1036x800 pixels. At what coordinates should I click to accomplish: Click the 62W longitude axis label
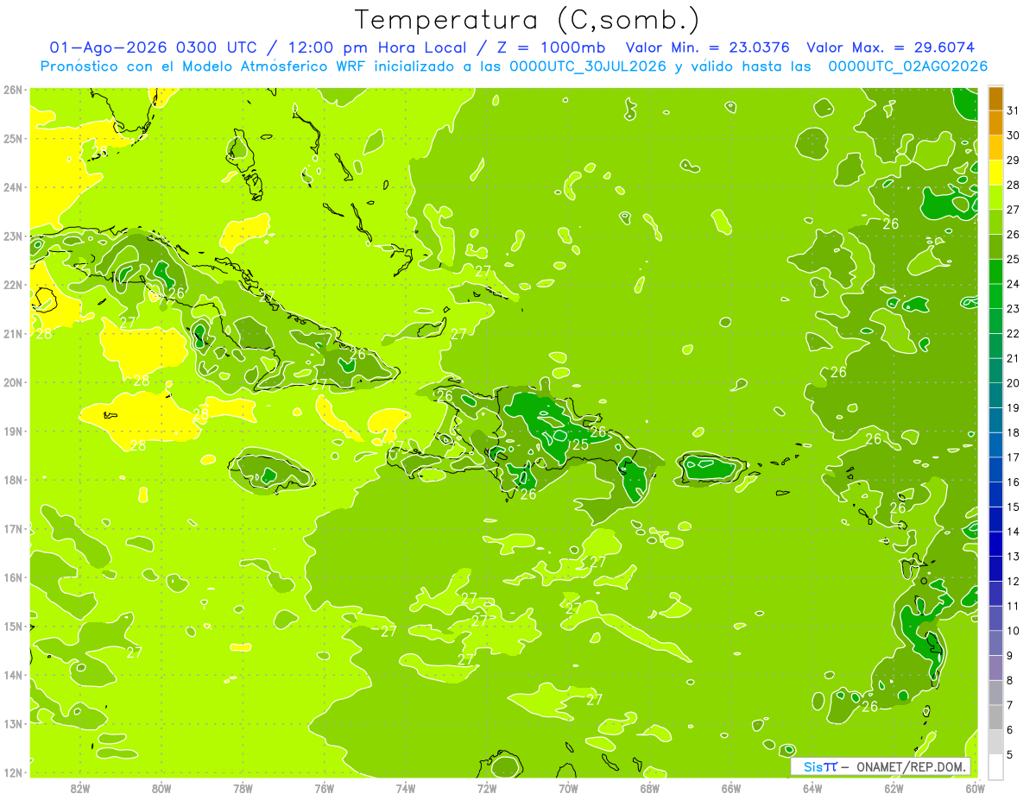click(894, 788)
